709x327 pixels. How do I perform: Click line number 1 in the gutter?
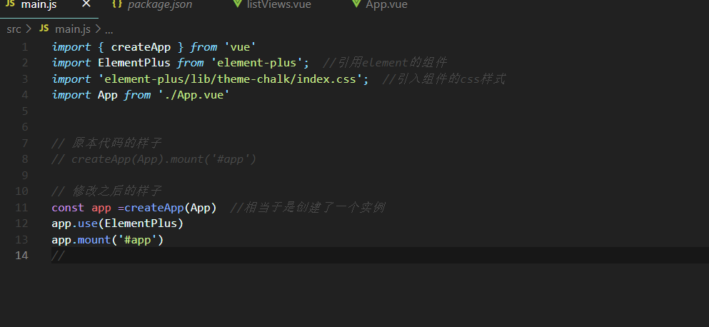tap(24, 47)
